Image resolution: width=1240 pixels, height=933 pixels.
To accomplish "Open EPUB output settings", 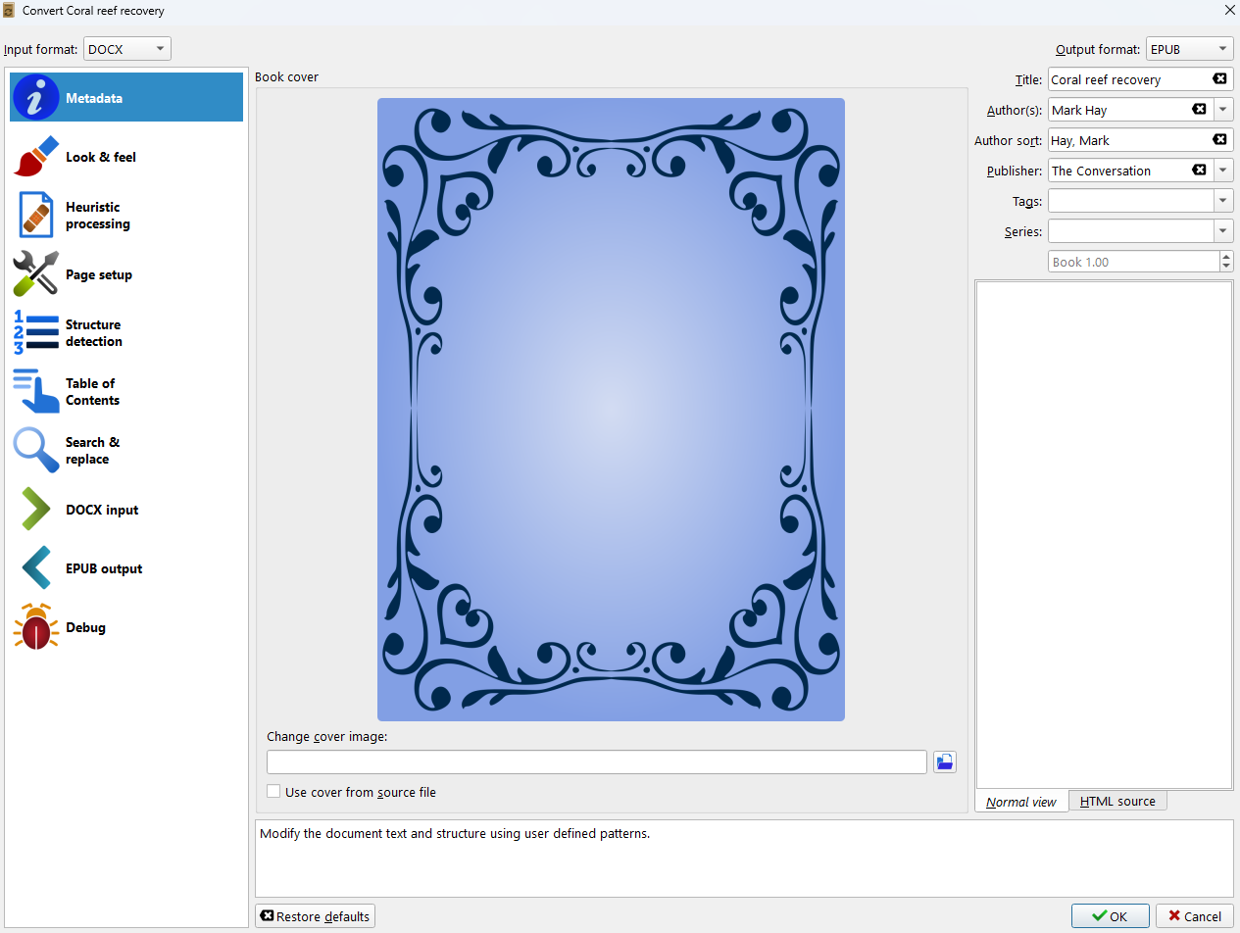I will click(x=125, y=567).
